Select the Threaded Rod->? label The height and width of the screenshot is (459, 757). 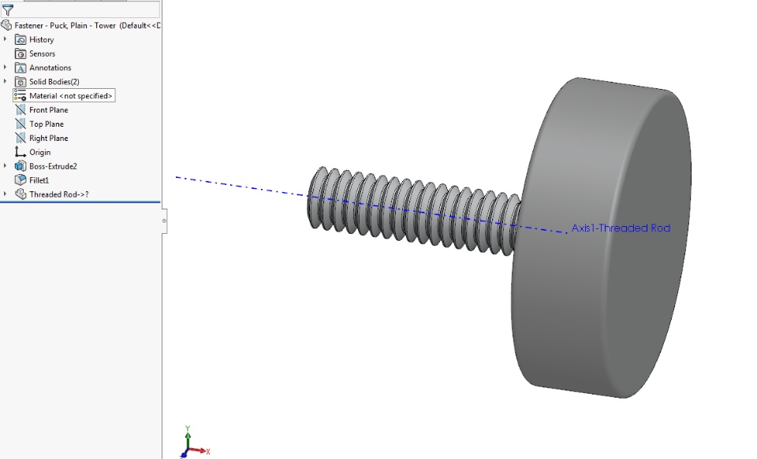tap(59, 194)
